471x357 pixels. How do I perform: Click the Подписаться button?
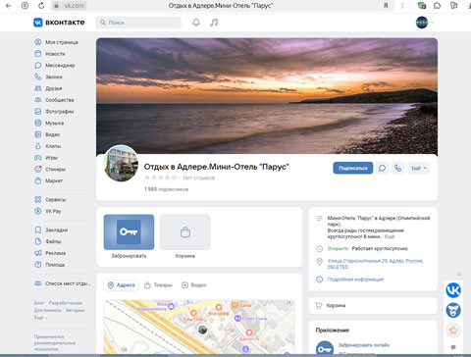pos(353,168)
